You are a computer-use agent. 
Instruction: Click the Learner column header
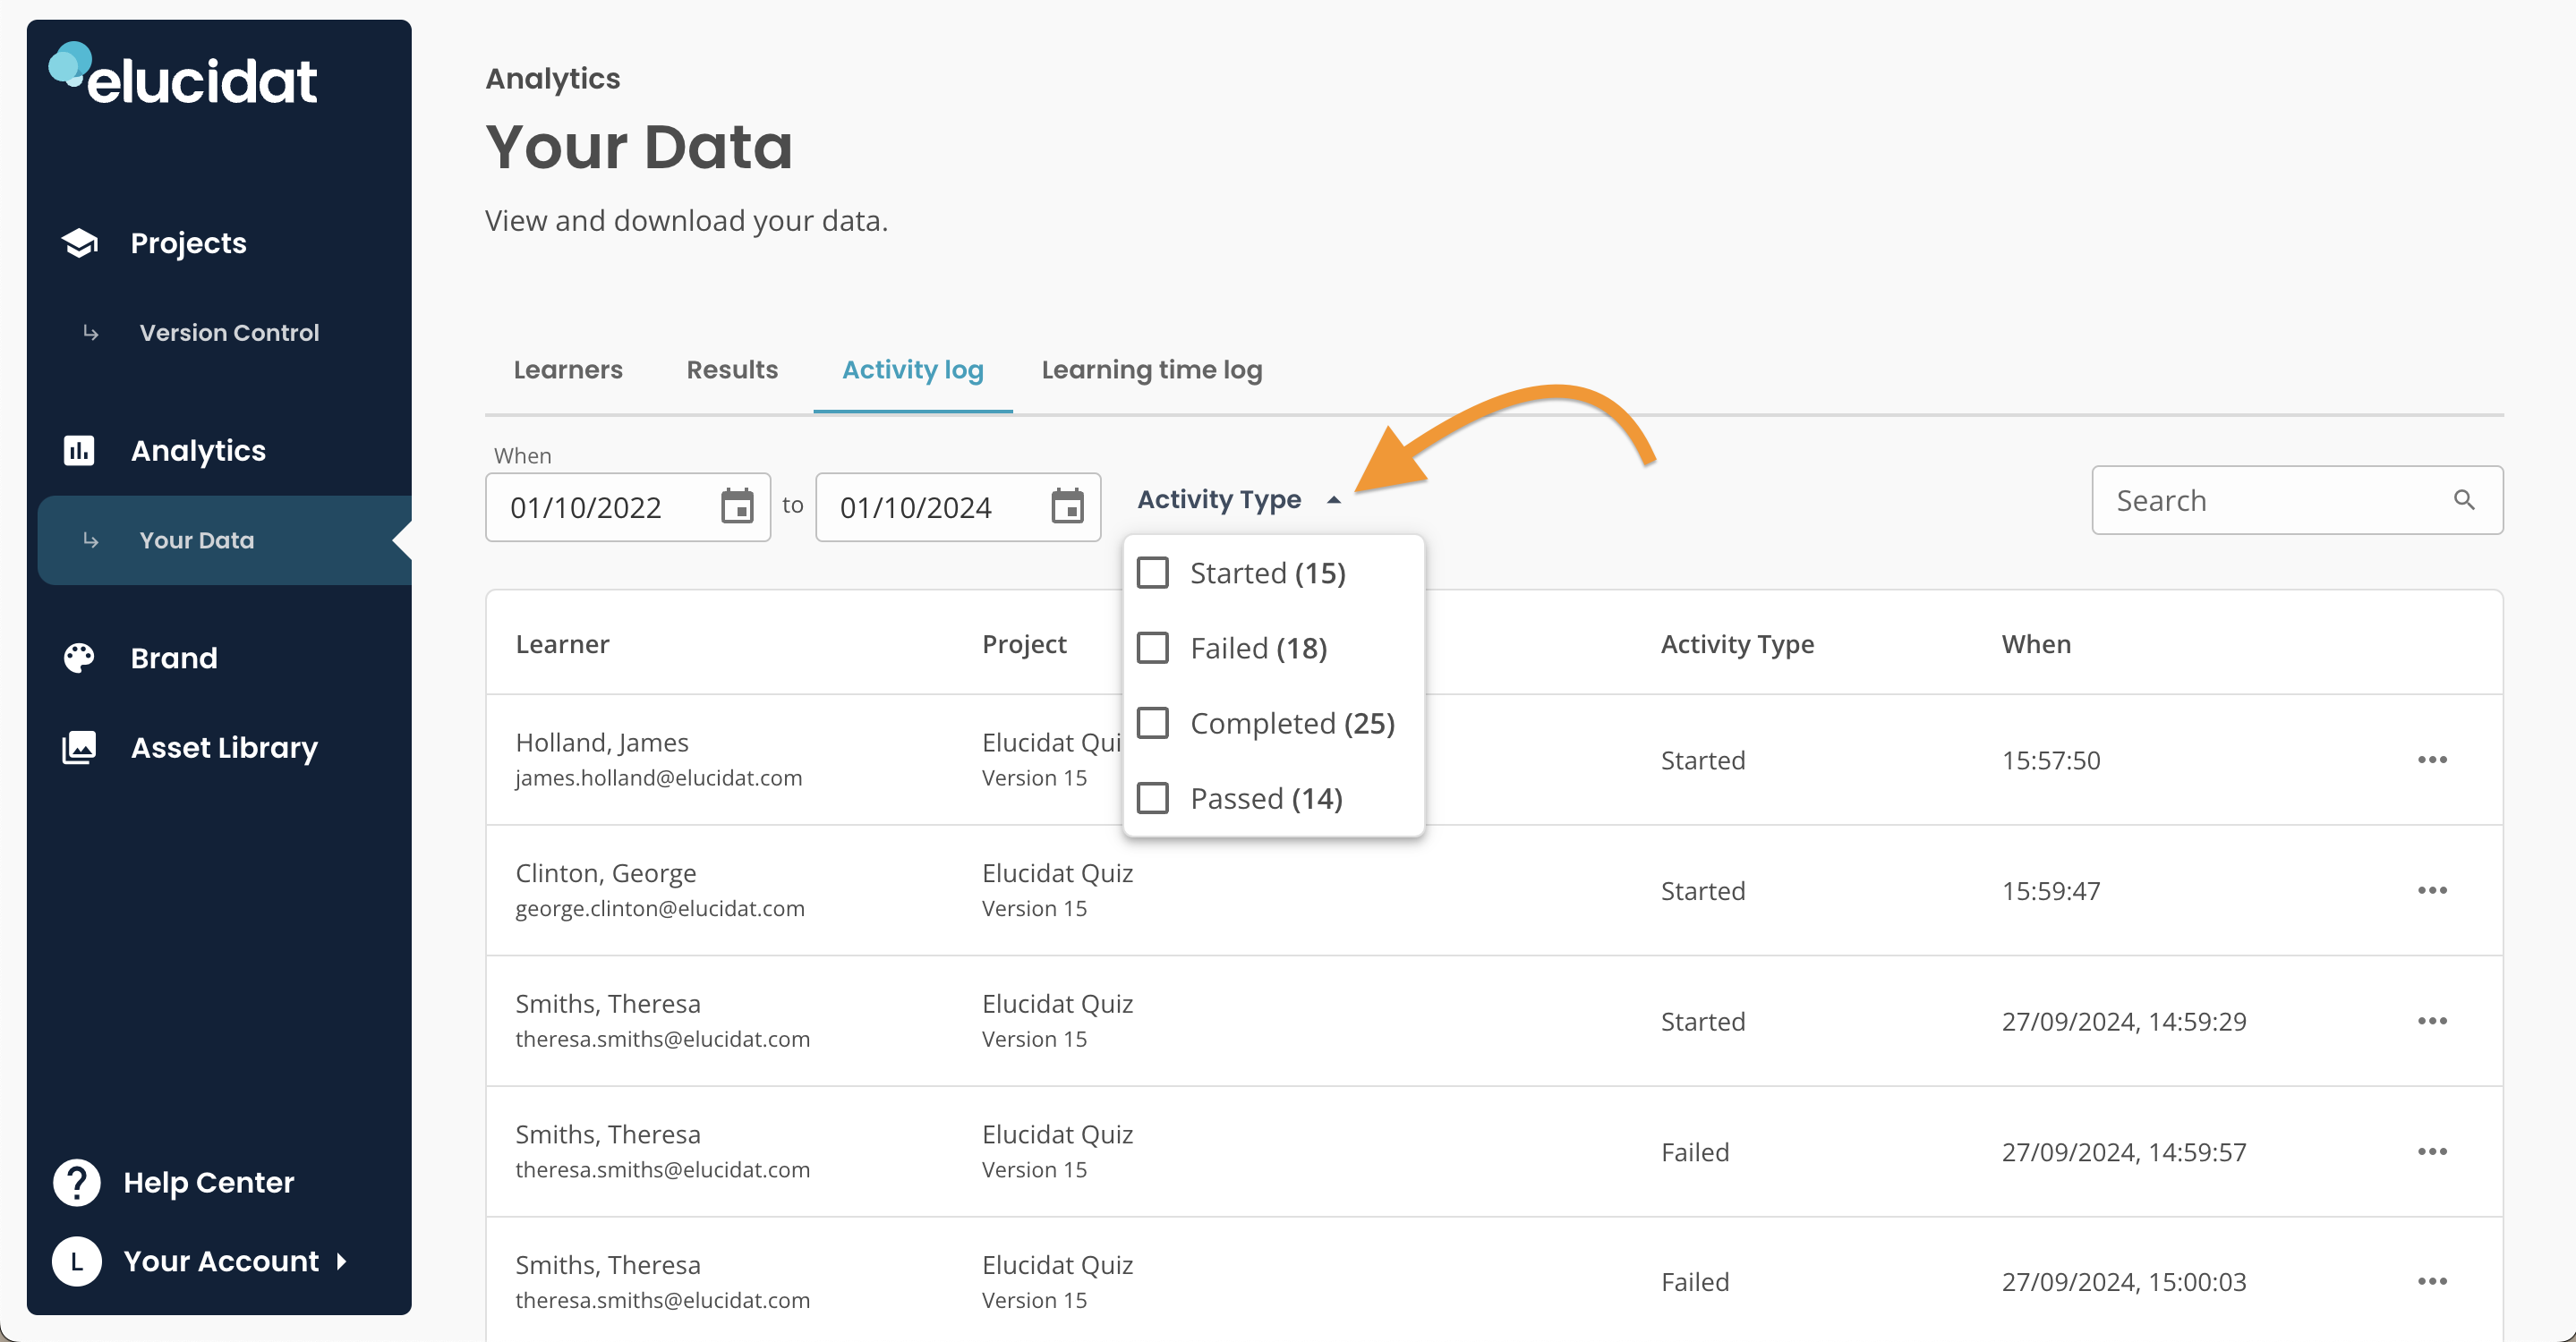click(562, 643)
